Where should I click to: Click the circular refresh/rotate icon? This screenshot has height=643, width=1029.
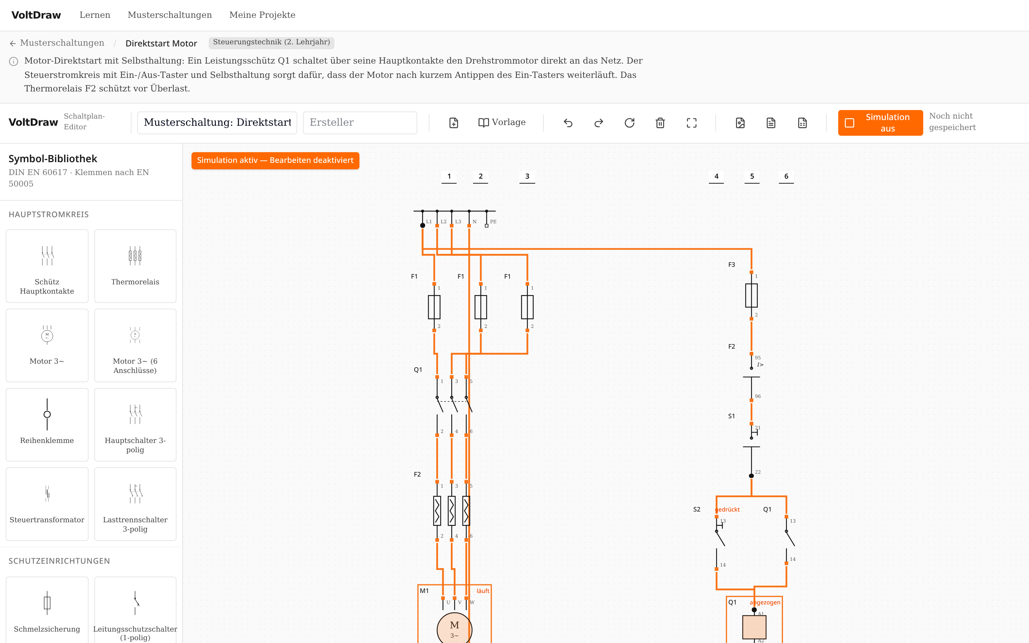point(630,123)
